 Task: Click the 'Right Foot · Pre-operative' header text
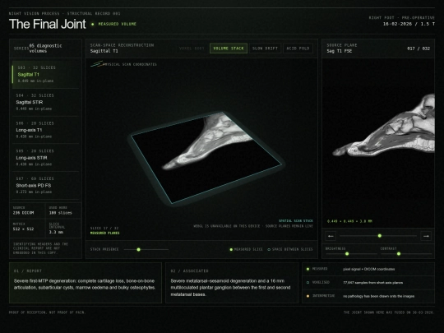click(401, 17)
